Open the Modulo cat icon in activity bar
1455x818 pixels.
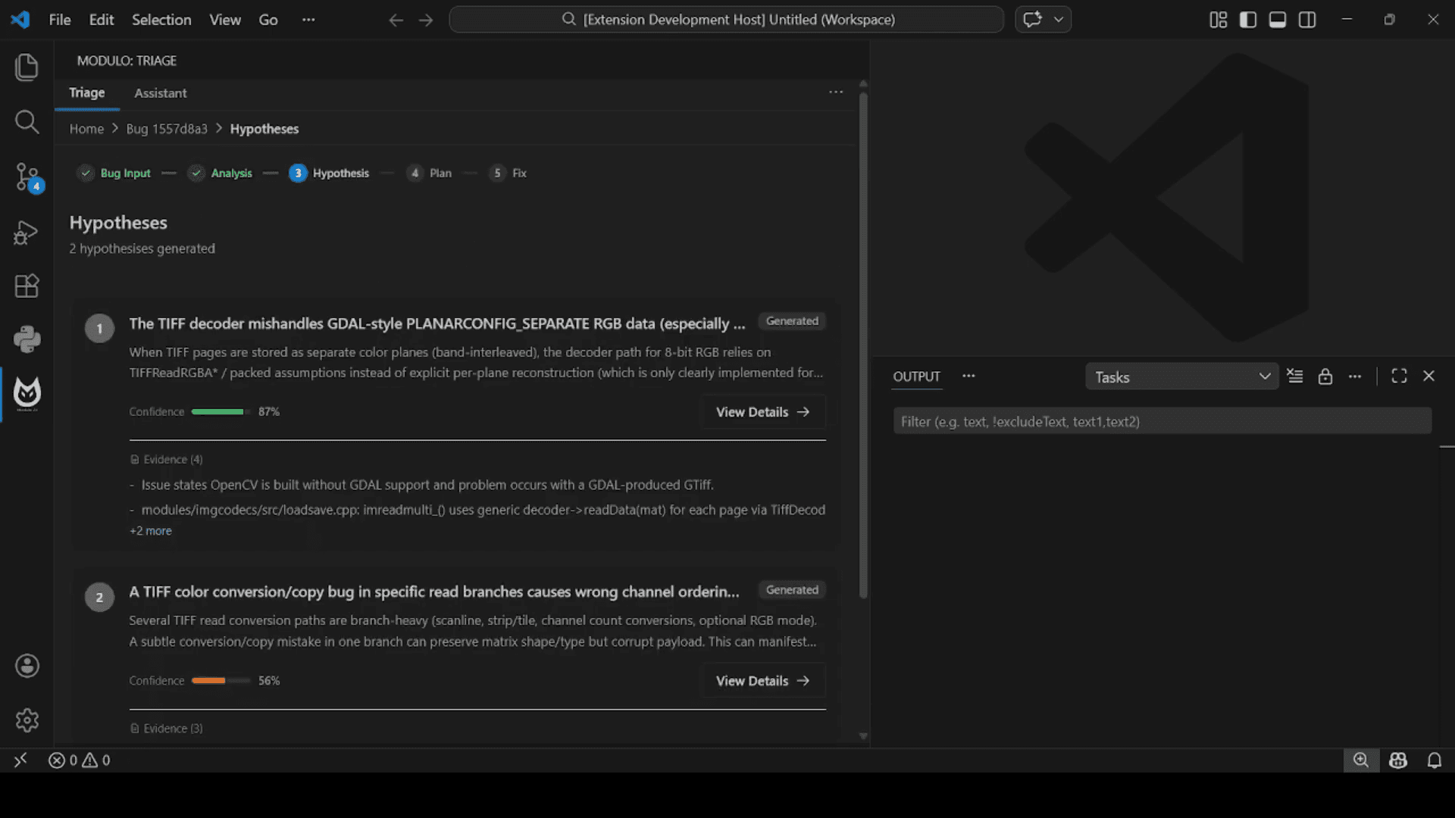pos(27,393)
